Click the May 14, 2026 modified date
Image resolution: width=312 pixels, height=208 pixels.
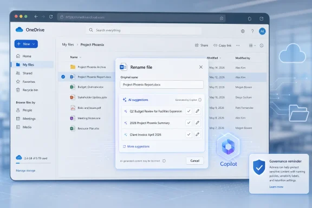217,68
